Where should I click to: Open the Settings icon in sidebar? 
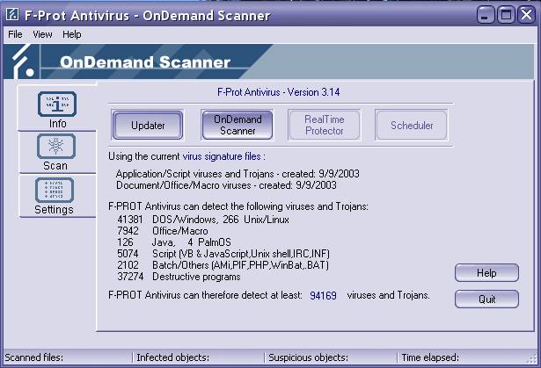[55, 190]
